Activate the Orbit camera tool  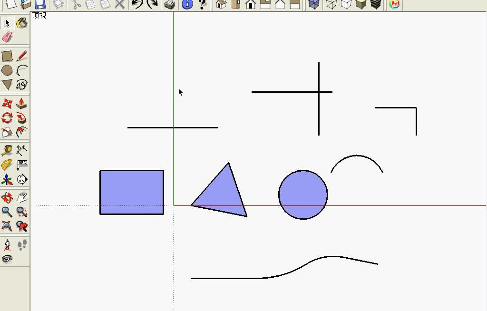[7, 198]
